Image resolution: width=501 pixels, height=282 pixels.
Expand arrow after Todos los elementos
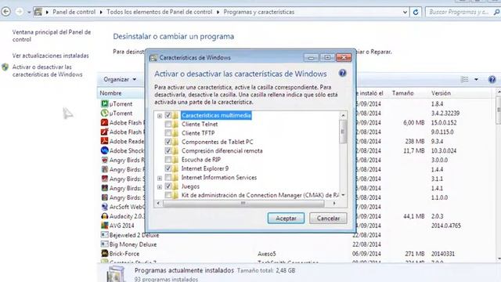point(218,13)
